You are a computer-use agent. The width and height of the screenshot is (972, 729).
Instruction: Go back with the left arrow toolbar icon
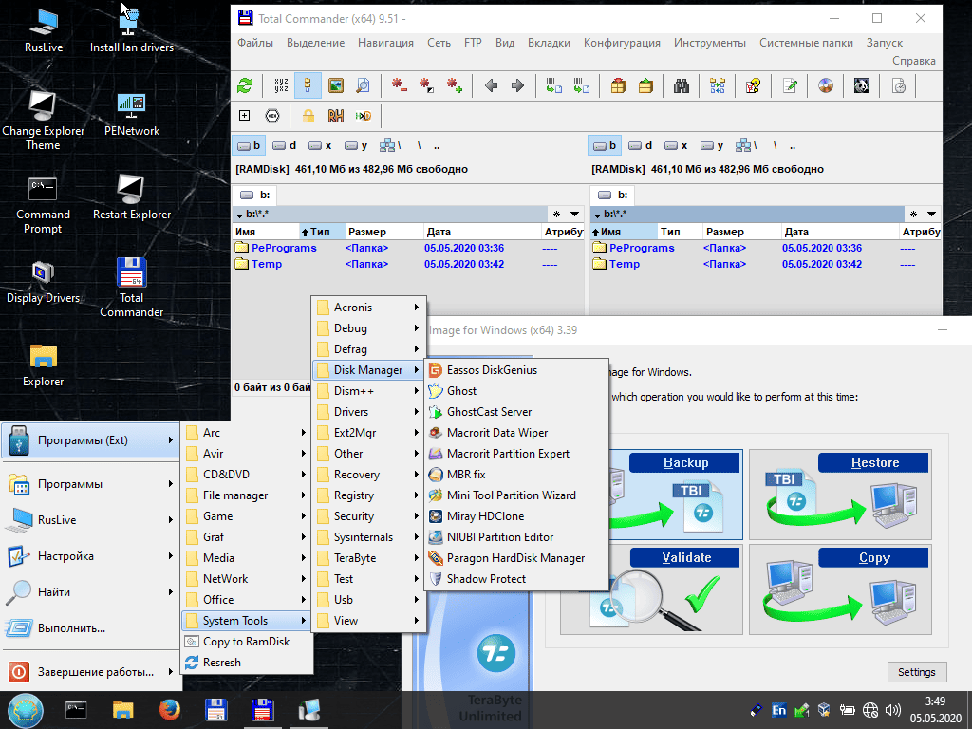pyautogui.click(x=492, y=85)
